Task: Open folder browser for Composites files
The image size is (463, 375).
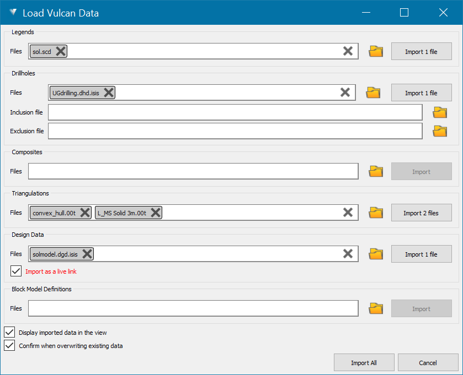Action: pos(376,171)
